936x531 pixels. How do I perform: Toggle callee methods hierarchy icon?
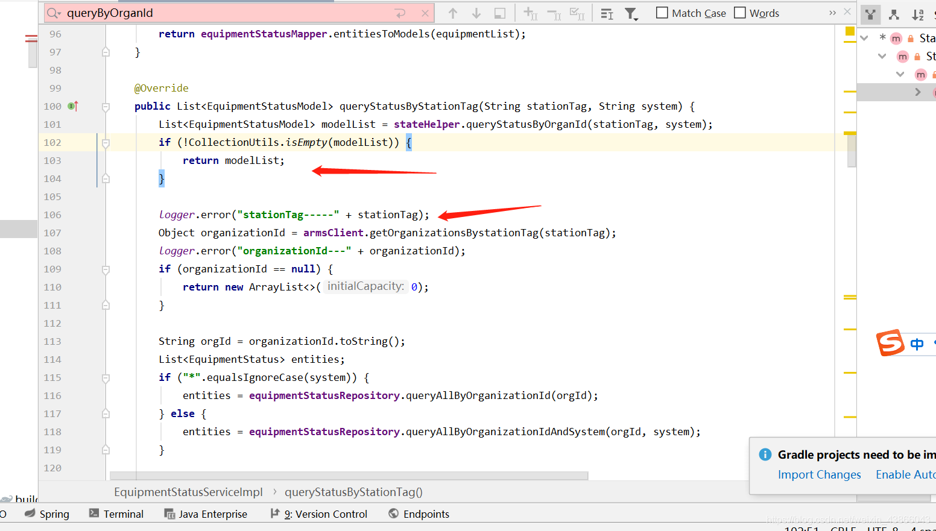870,14
